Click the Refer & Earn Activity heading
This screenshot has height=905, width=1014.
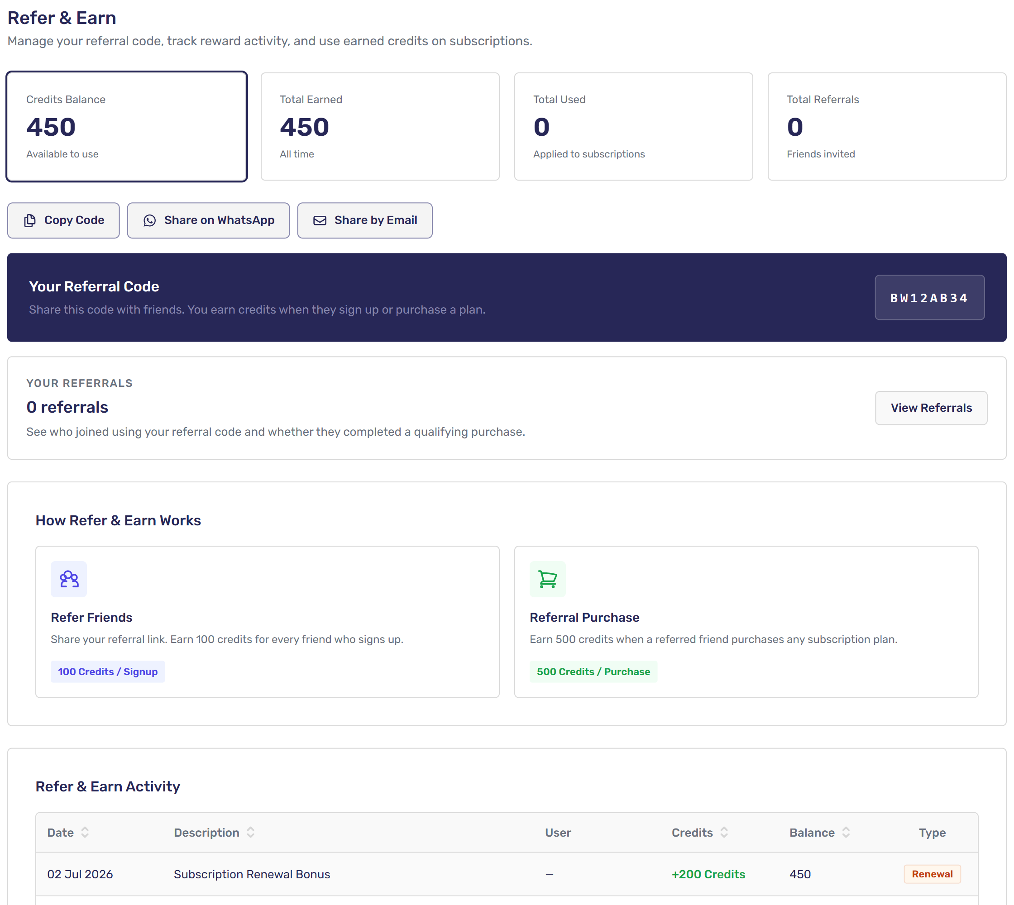(107, 786)
